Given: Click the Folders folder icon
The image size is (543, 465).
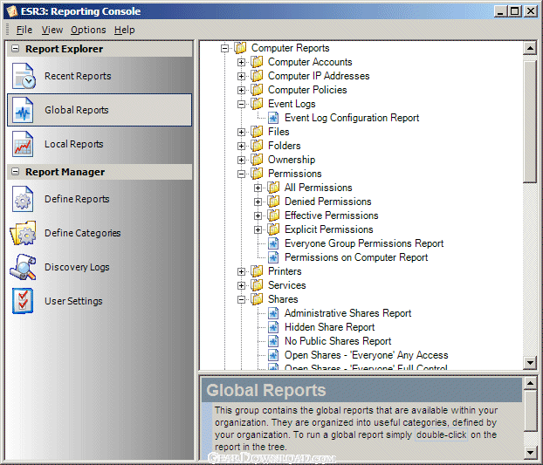Looking at the screenshot, I should pyautogui.click(x=257, y=146).
